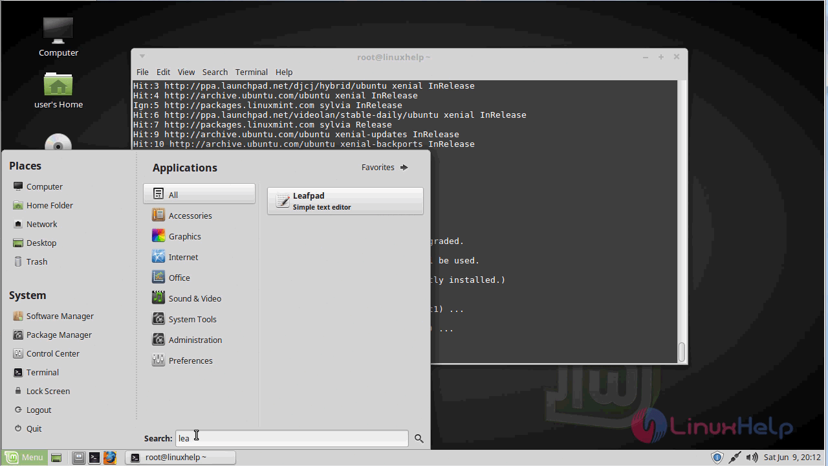Click Lock Screen
This screenshot has height=466, width=828.
click(41, 391)
